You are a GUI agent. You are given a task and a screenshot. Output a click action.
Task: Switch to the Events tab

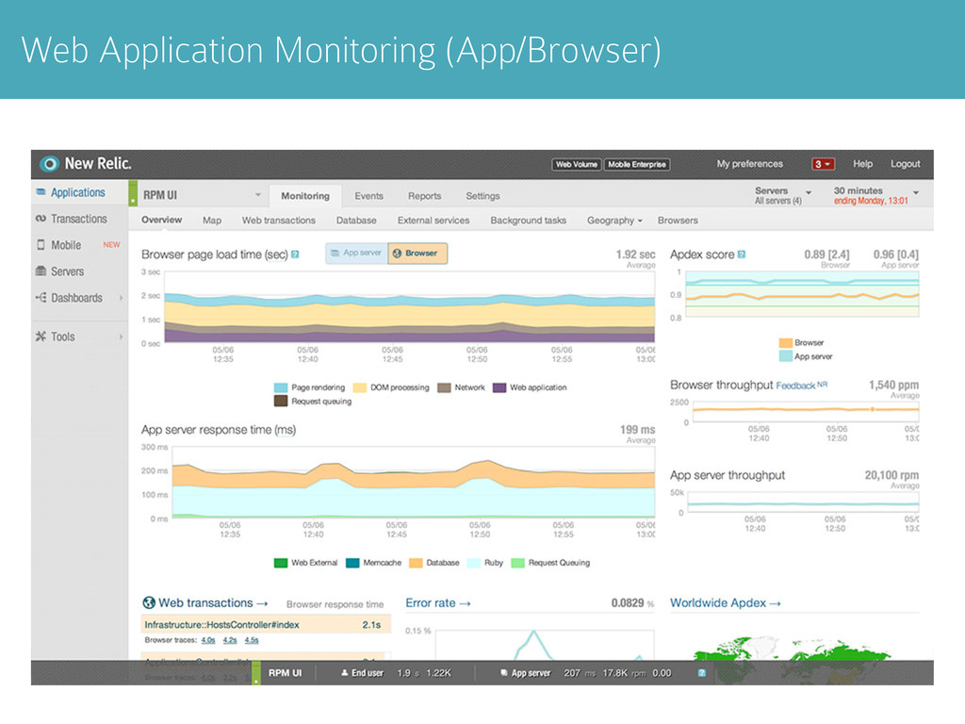click(x=368, y=196)
